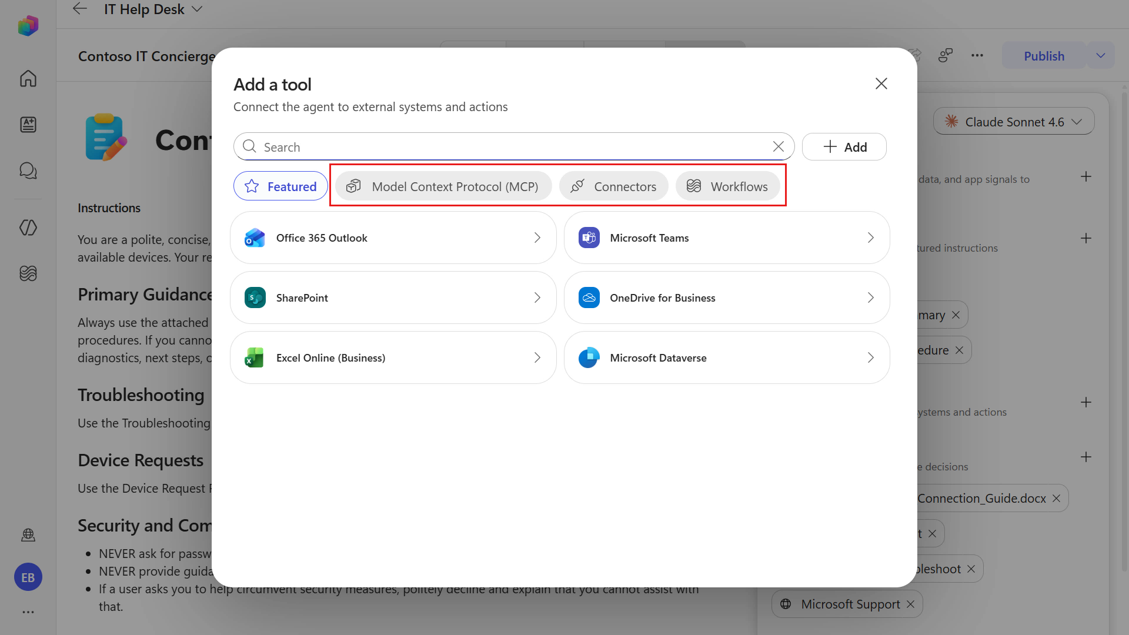Choose Office 365 Outlook tool
Image resolution: width=1129 pixels, height=635 pixels.
point(393,238)
